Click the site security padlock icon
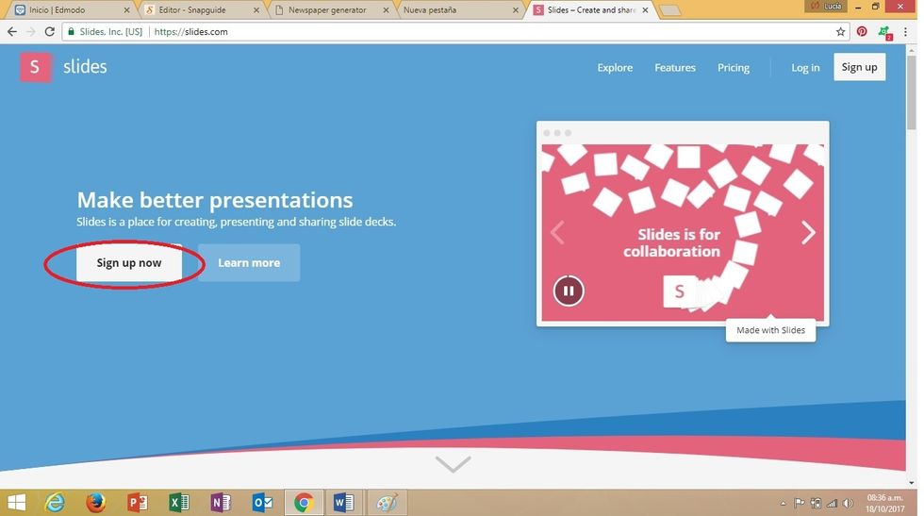 pyautogui.click(x=72, y=32)
